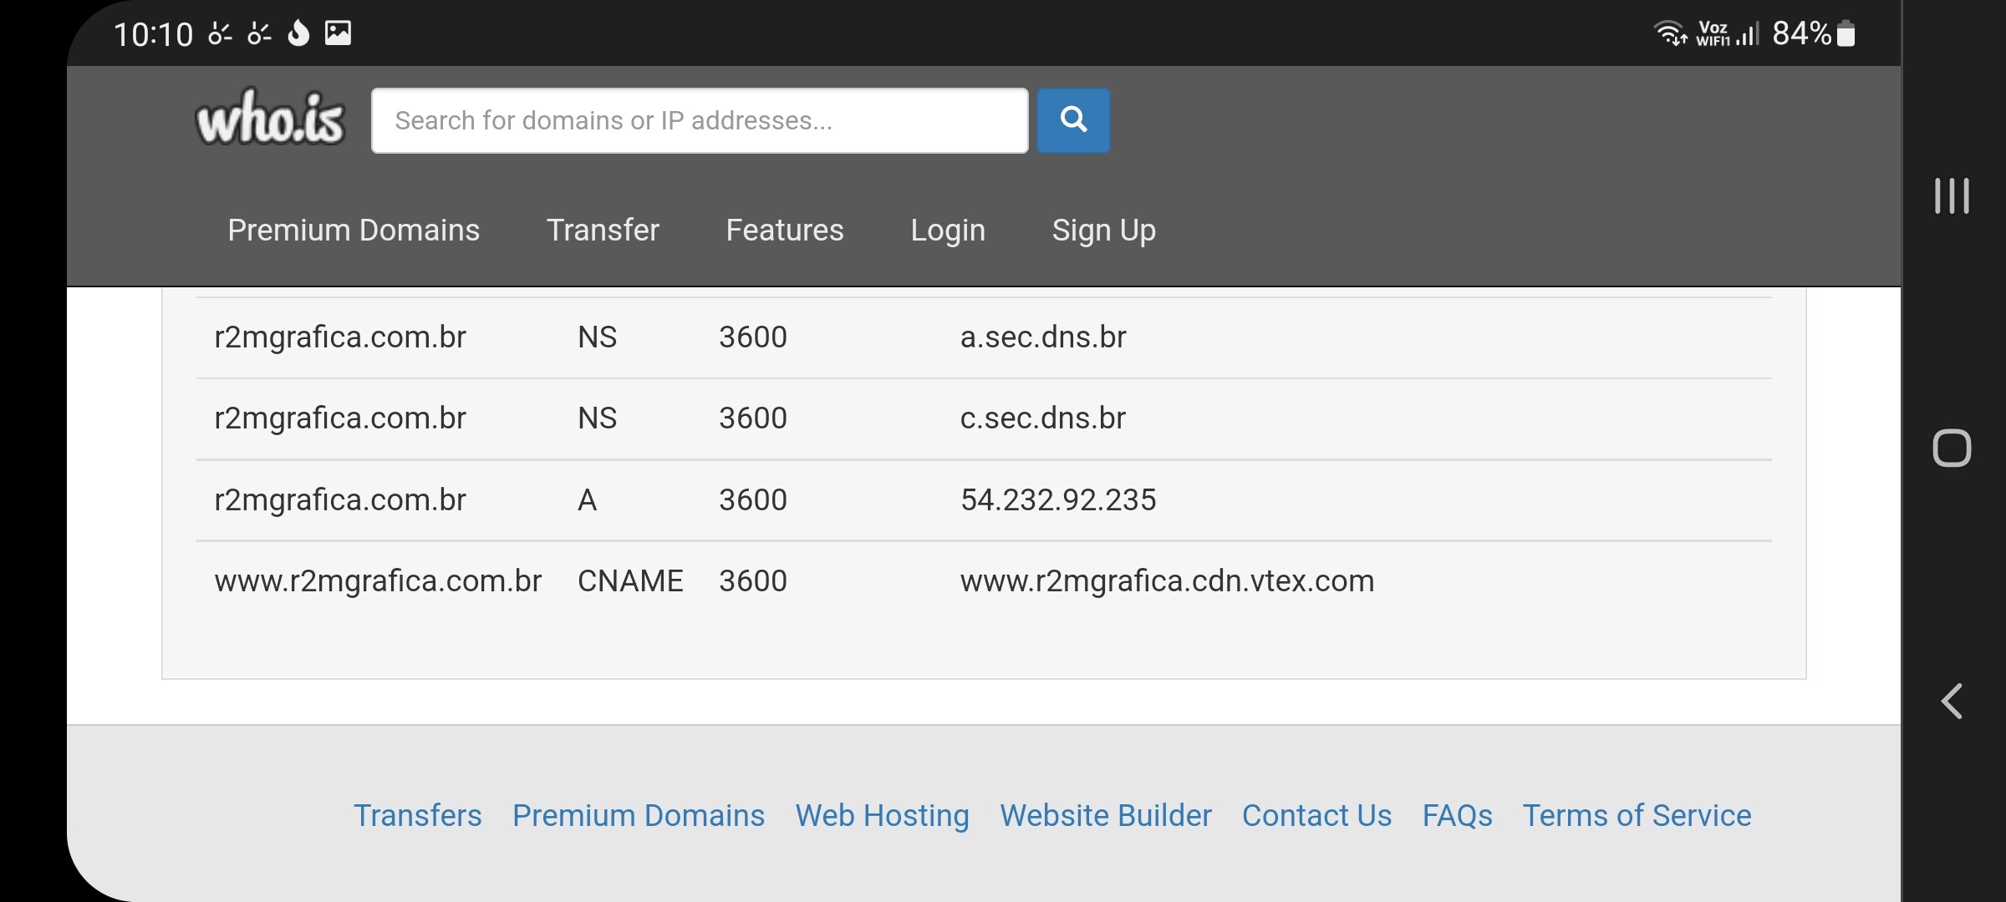The image size is (2006, 902).
Task: Click NS type in the c.sec.dns.br row
Action: pyautogui.click(x=597, y=418)
